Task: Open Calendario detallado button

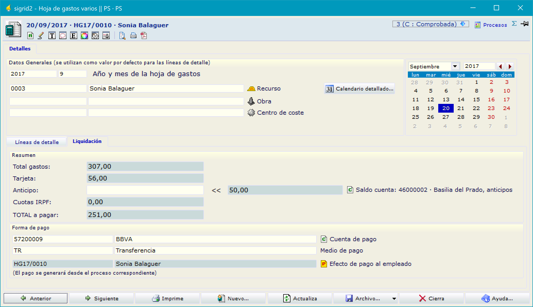Action: coord(359,89)
